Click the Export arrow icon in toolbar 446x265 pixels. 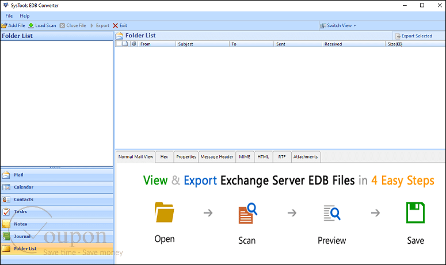click(x=92, y=25)
